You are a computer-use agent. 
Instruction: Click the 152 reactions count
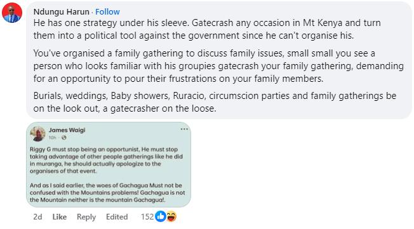pyautogui.click(x=147, y=217)
